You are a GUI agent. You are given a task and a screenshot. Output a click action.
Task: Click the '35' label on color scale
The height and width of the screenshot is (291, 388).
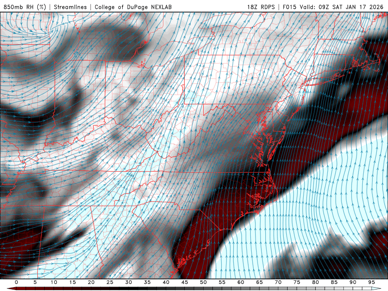[147, 282]
